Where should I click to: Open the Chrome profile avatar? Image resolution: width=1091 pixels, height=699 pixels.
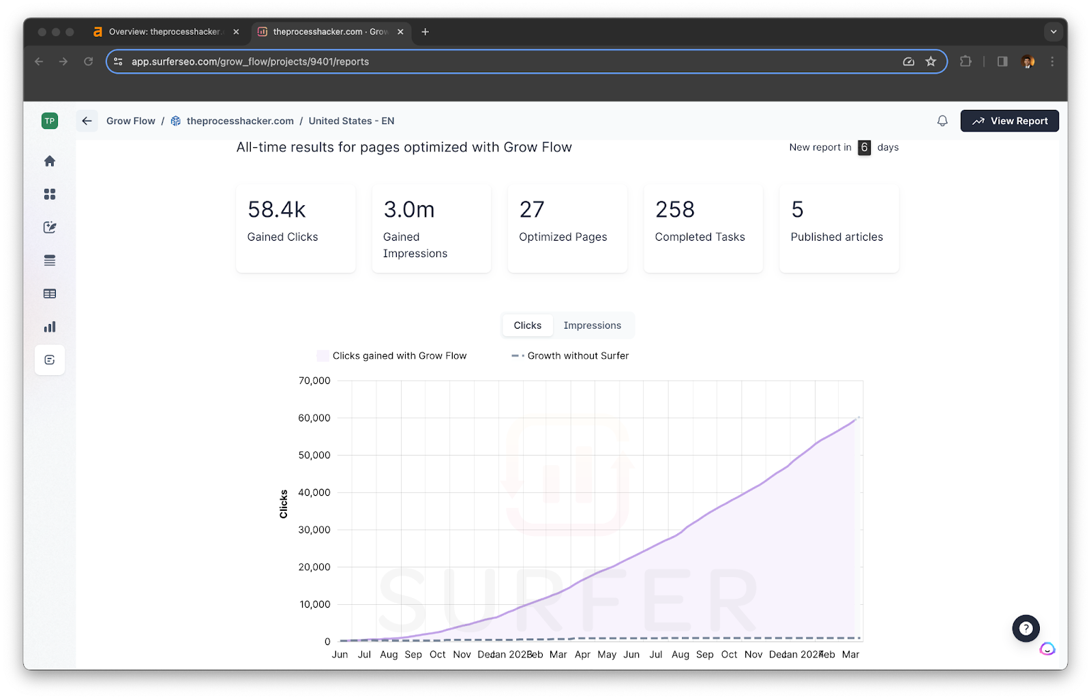[x=1028, y=61]
